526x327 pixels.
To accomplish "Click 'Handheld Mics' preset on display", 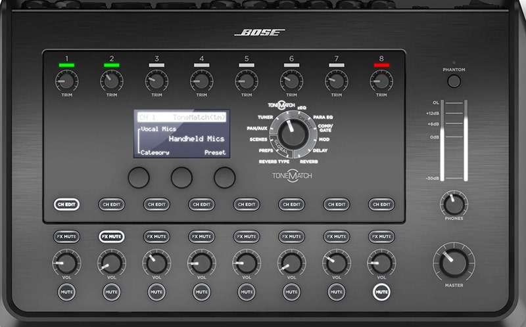I will [x=197, y=139].
